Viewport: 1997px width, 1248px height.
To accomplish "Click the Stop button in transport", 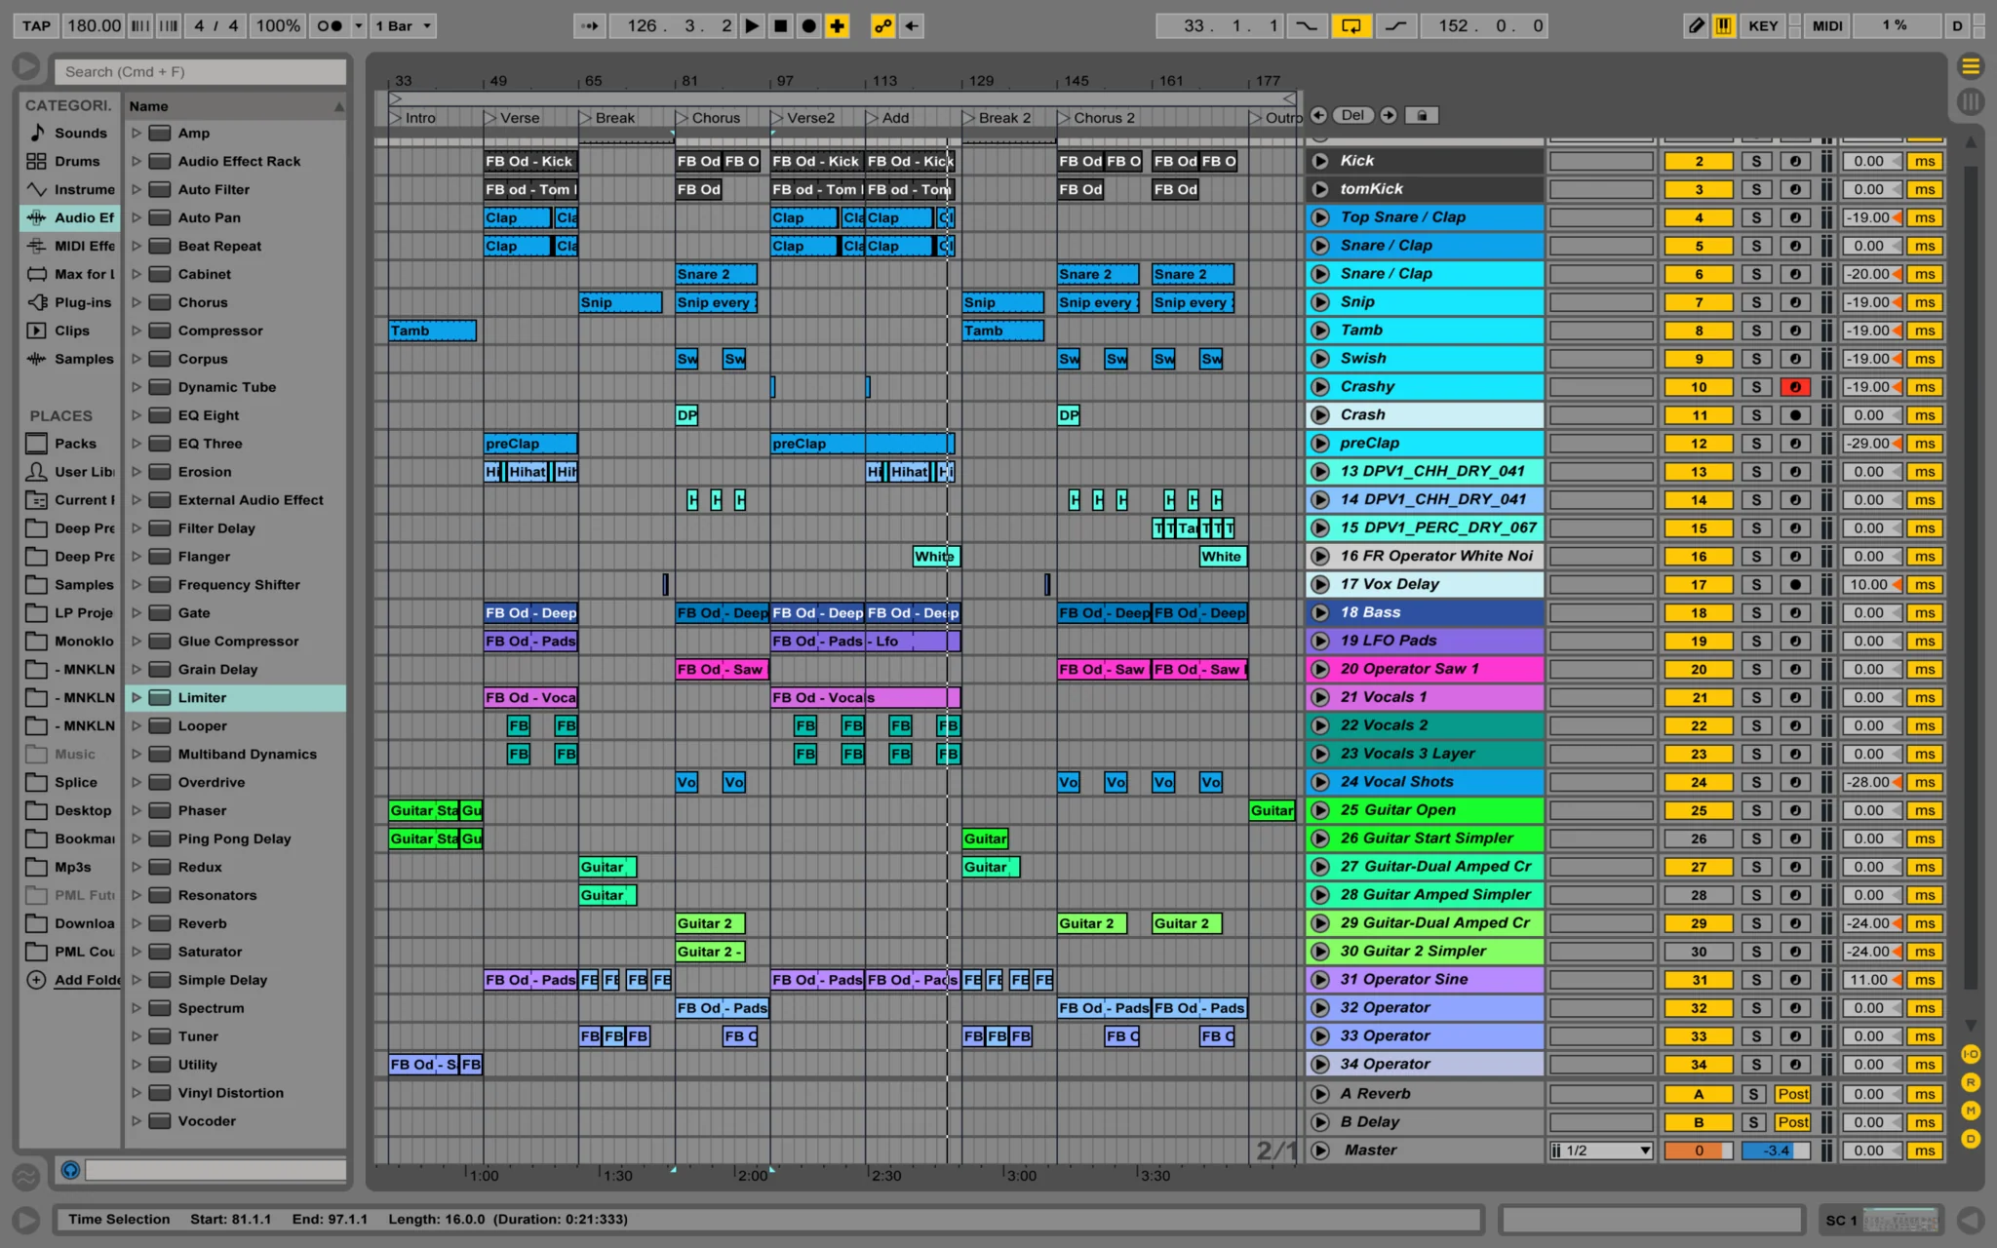I will (x=780, y=26).
